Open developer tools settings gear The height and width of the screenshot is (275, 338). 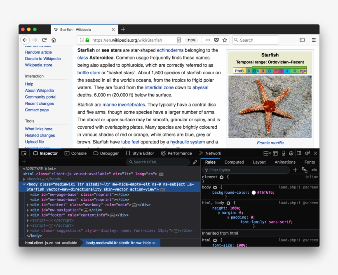click(291, 153)
